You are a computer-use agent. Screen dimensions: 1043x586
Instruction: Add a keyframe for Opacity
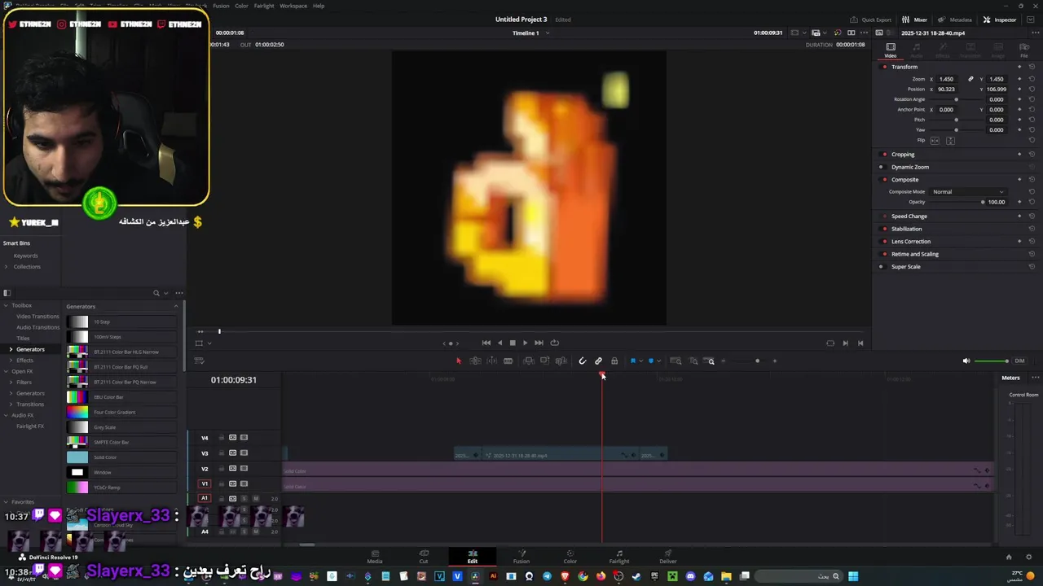[1019, 202]
